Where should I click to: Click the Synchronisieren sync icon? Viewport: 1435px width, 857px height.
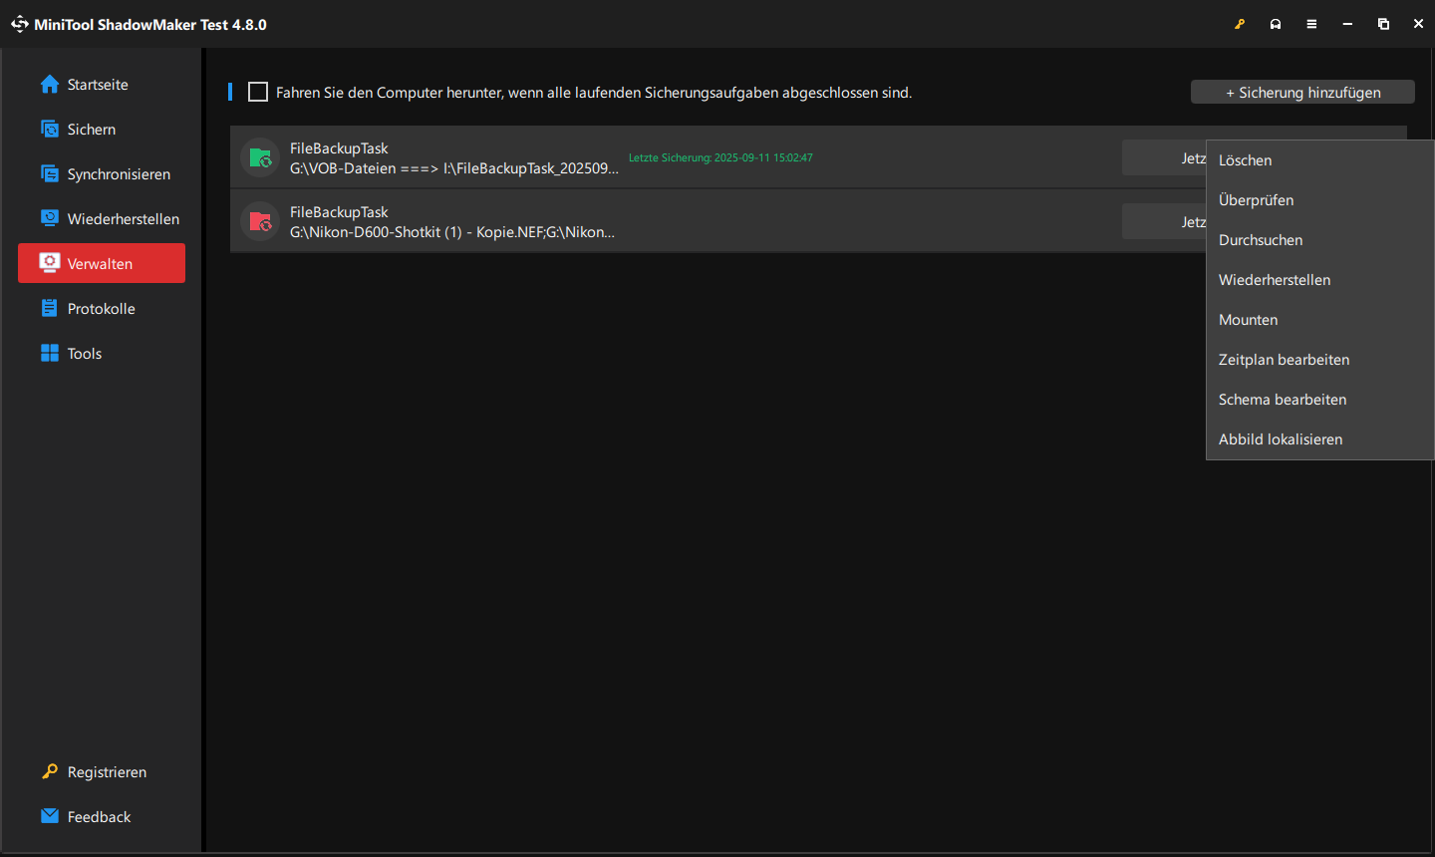(50, 174)
